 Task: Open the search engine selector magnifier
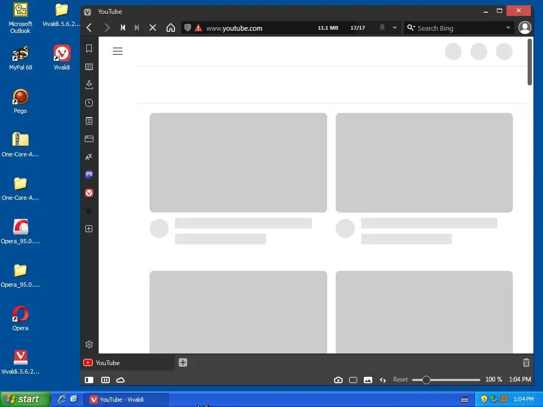tap(411, 28)
